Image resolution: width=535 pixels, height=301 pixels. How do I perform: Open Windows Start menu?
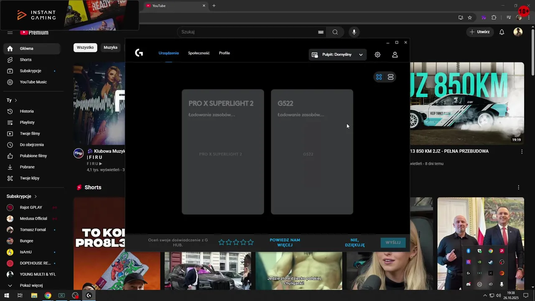click(x=7, y=296)
